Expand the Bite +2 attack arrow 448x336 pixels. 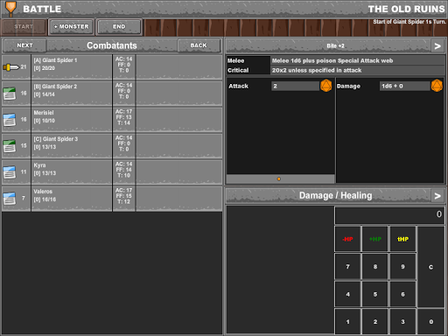pos(437,46)
